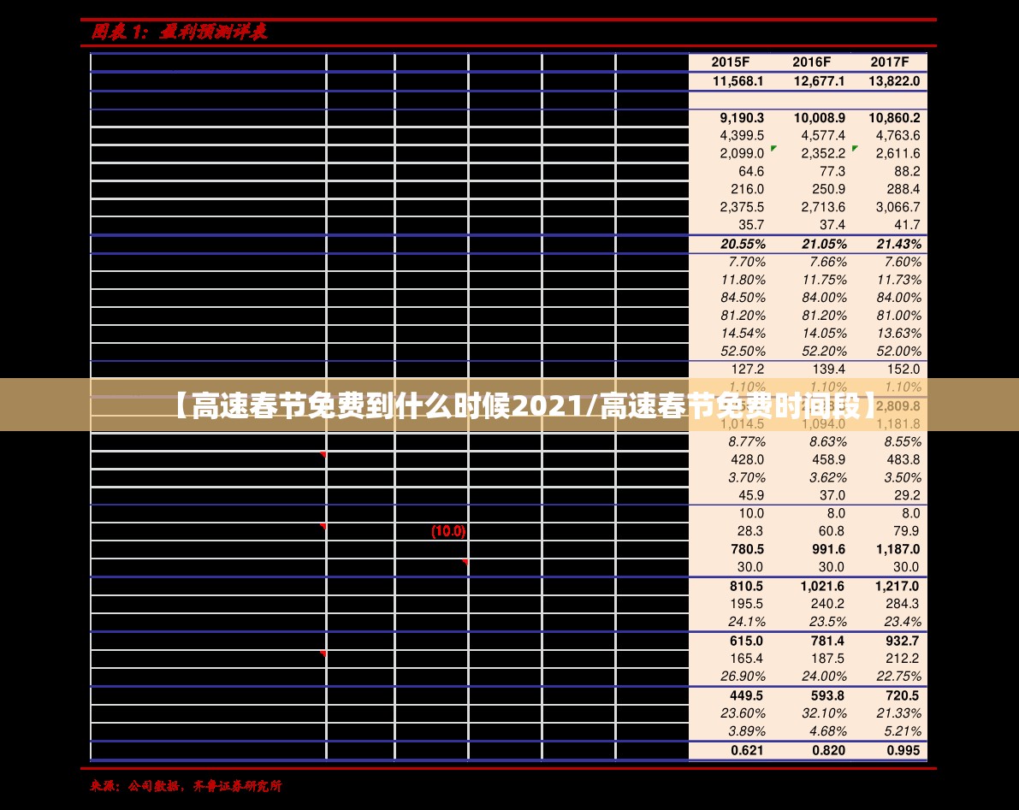This screenshot has height=810, width=1019.
Task: Click the value 9,190.3
Action: (x=742, y=118)
